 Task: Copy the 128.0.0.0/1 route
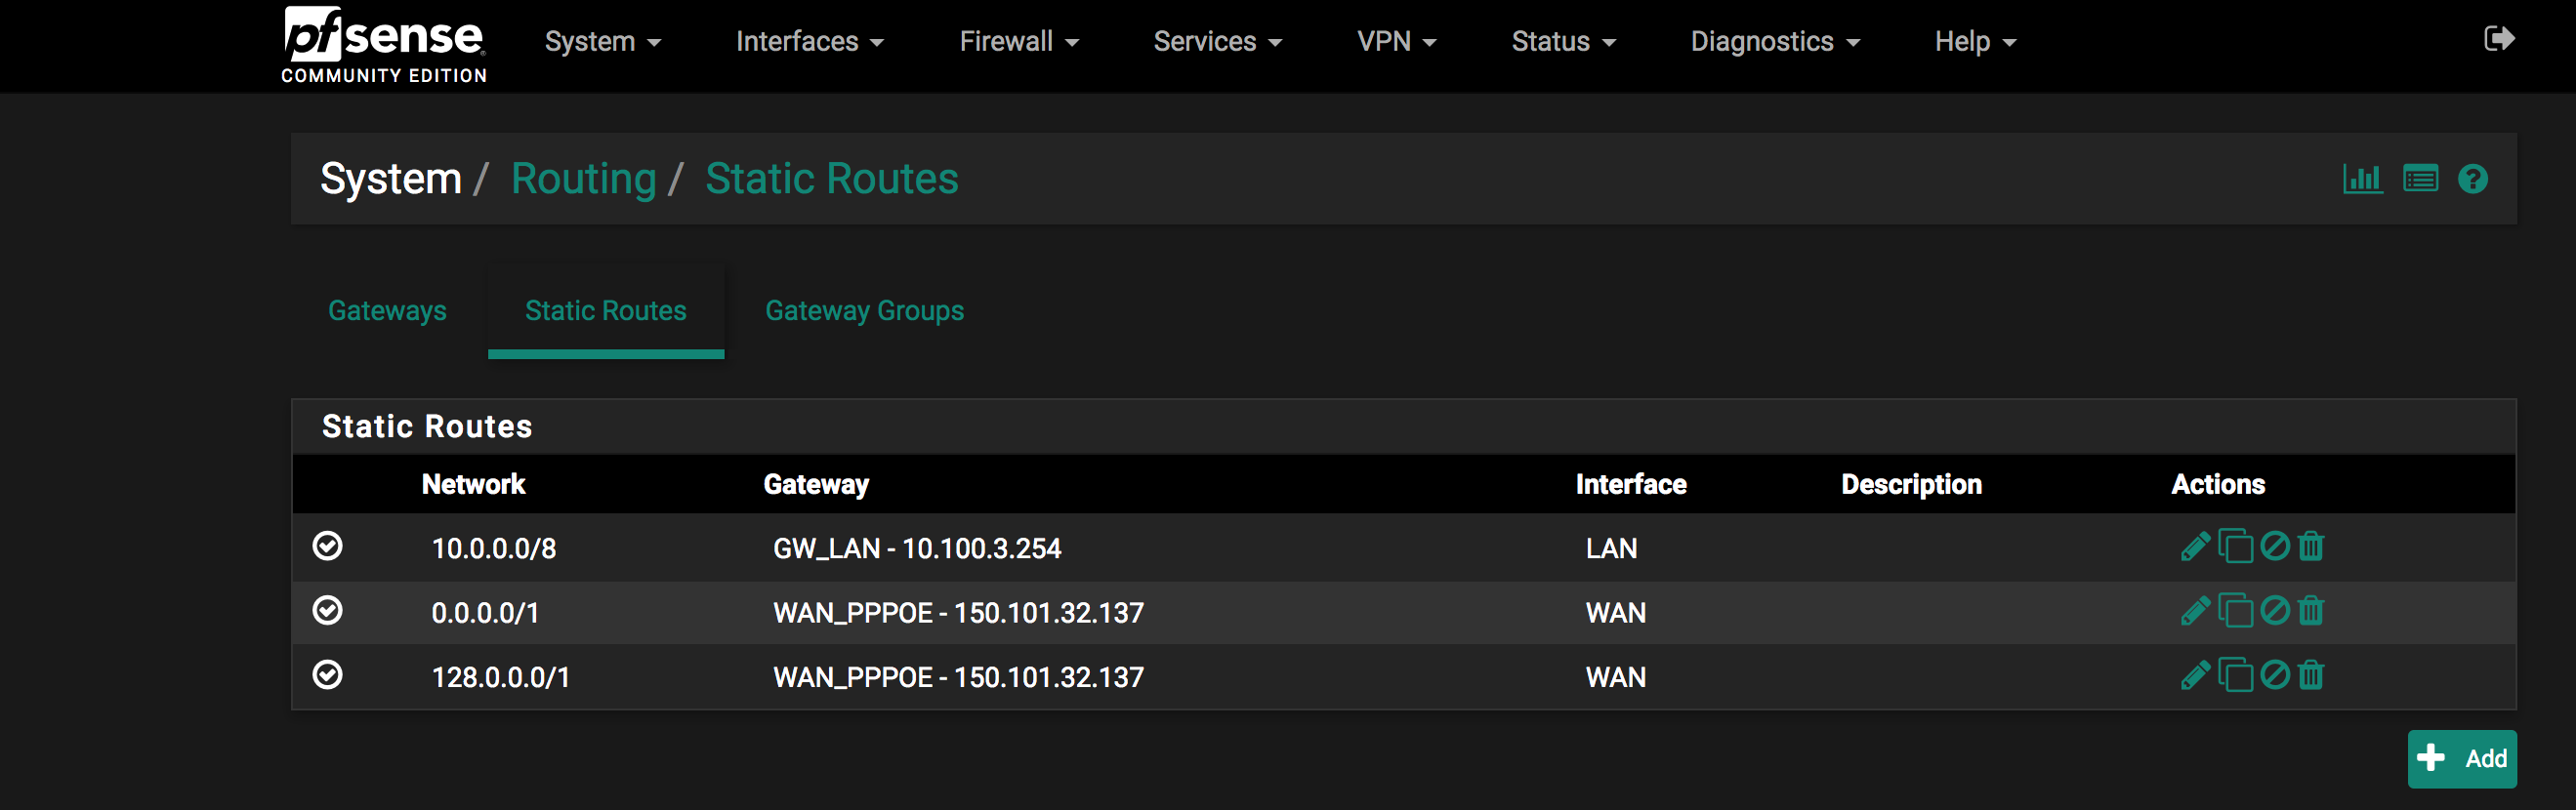pyautogui.click(x=2235, y=675)
